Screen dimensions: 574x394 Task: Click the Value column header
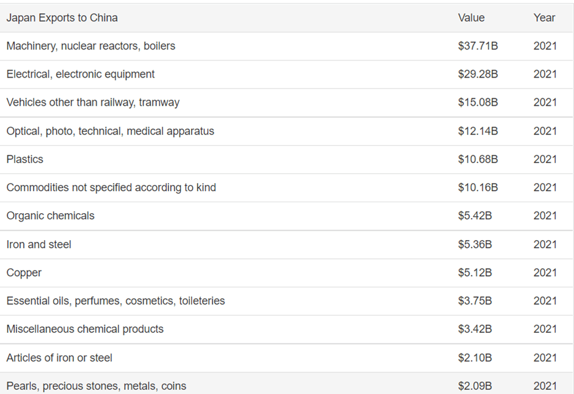471,18
